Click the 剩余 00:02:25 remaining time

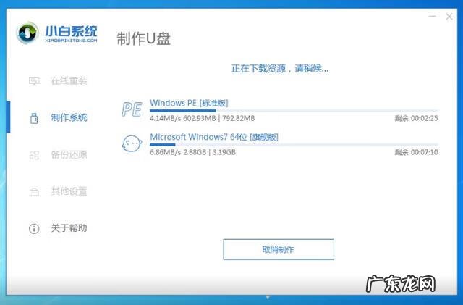coord(417,118)
